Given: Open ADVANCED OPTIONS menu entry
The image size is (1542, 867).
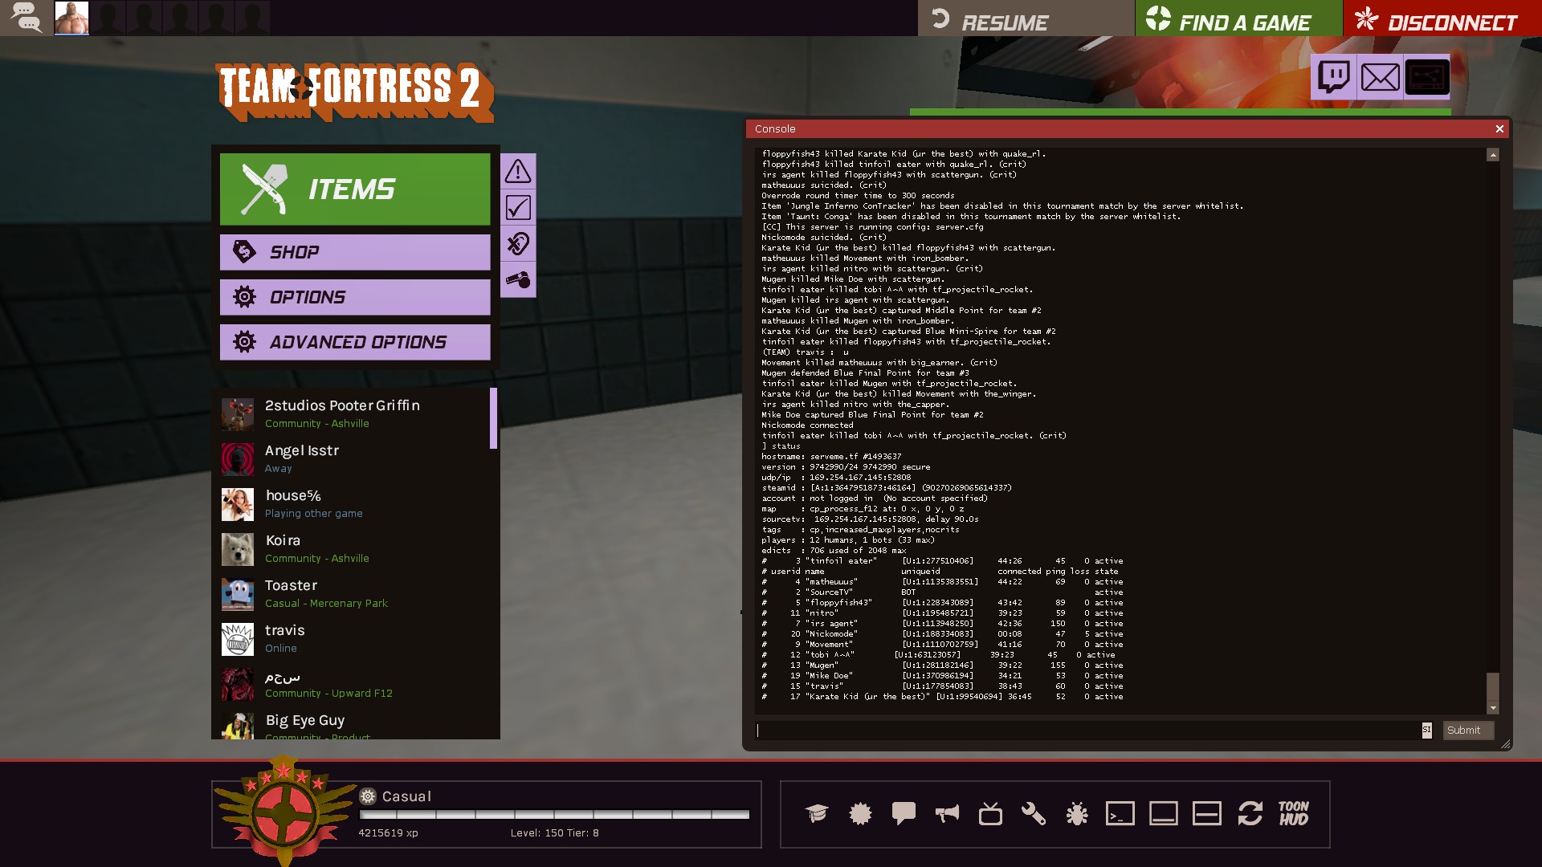Looking at the screenshot, I should point(355,342).
